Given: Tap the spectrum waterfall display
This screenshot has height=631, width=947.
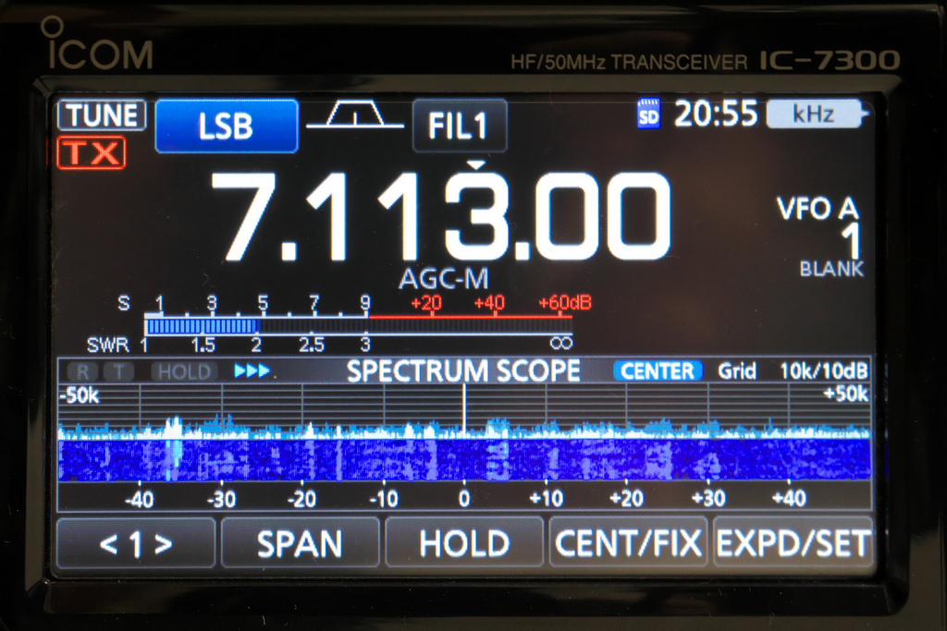Looking at the screenshot, I should [464, 460].
